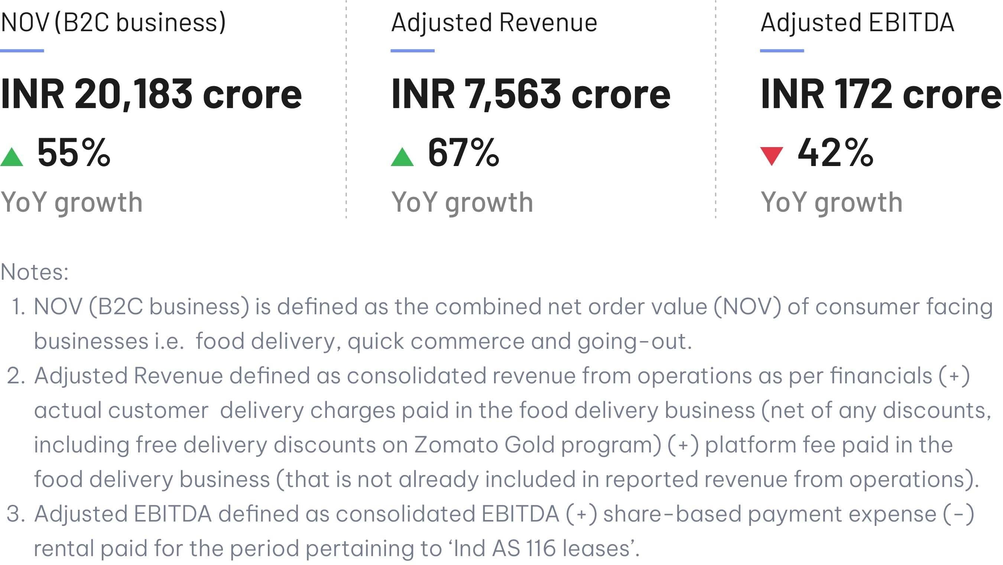Screen dimensions: 1003x565
Task: Click the blue bar under NOV heading
Action: (22, 51)
